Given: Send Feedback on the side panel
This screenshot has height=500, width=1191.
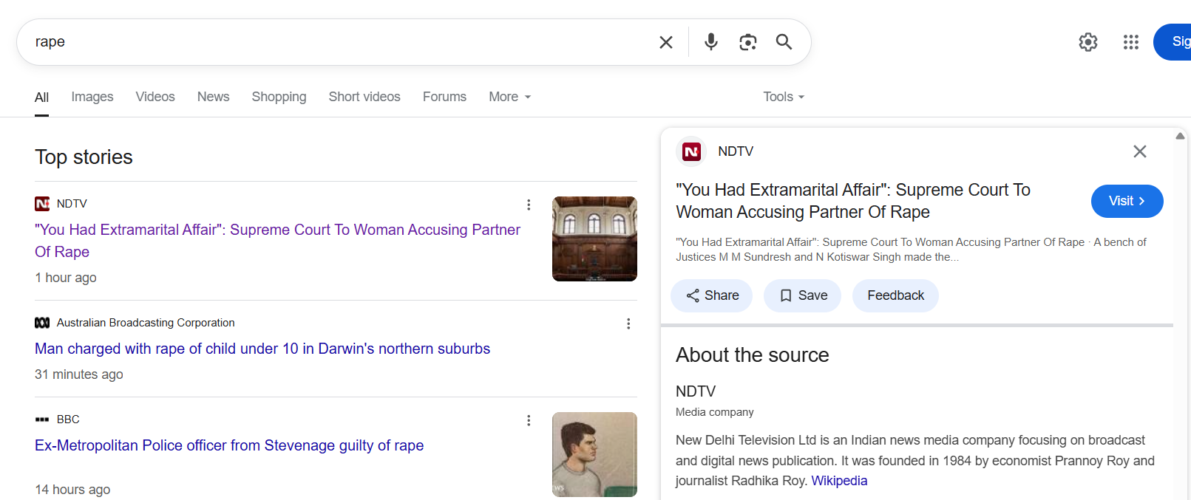Looking at the screenshot, I should (x=895, y=295).
